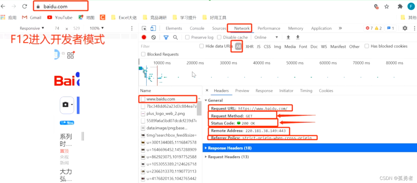Reload the page with the refresh icon
The height and width of the screenshot is (183, 417).
24,6
